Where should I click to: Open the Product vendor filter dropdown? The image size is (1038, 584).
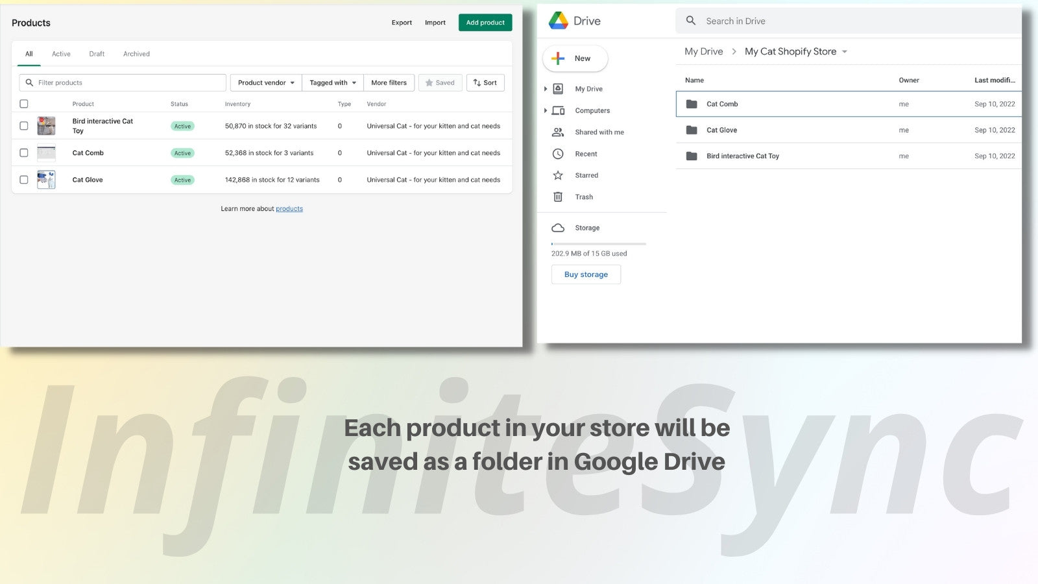(265, 82)
